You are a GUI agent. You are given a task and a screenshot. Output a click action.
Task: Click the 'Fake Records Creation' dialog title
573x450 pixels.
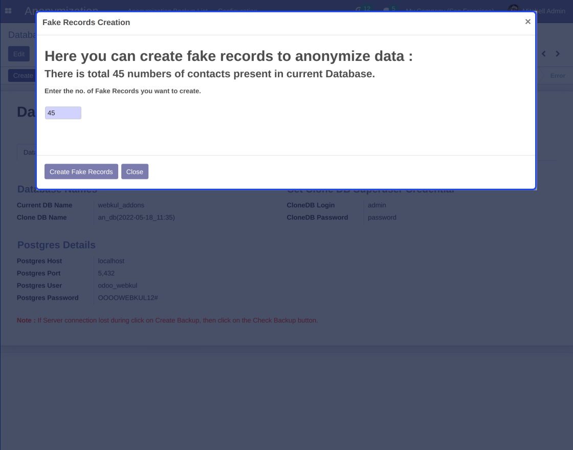(x=86, y=22)
